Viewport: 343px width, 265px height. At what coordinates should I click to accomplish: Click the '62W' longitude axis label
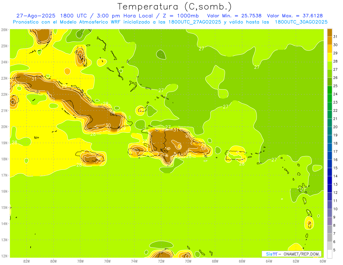pos(296,261)
